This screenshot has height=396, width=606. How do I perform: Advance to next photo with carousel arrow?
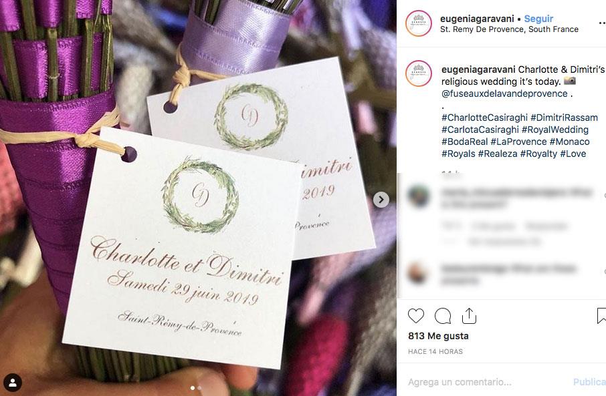pyautogui.click(x=381, y=200)
